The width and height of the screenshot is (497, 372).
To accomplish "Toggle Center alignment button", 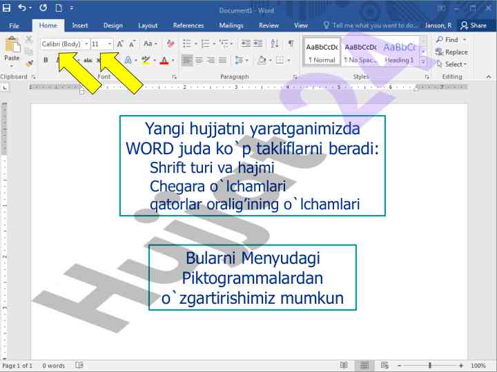I will tap(199, 60).
